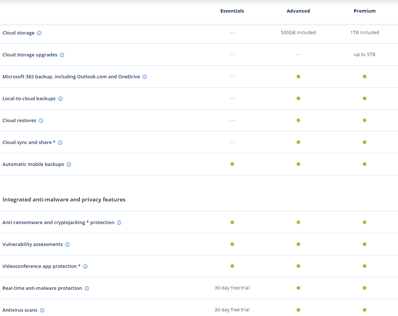
Task: Select the Advanced plan column header
Action: [x=298, y=11]
